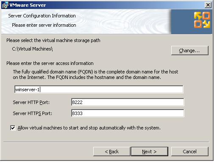Viewport: 217px width, 163px height.
Task: Go back with the < Back button
Action: pyautogui.click(x=111, y=152)
